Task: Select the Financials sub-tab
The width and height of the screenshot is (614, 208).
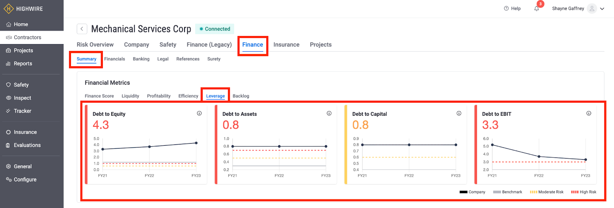Action: tap(114, 59)
